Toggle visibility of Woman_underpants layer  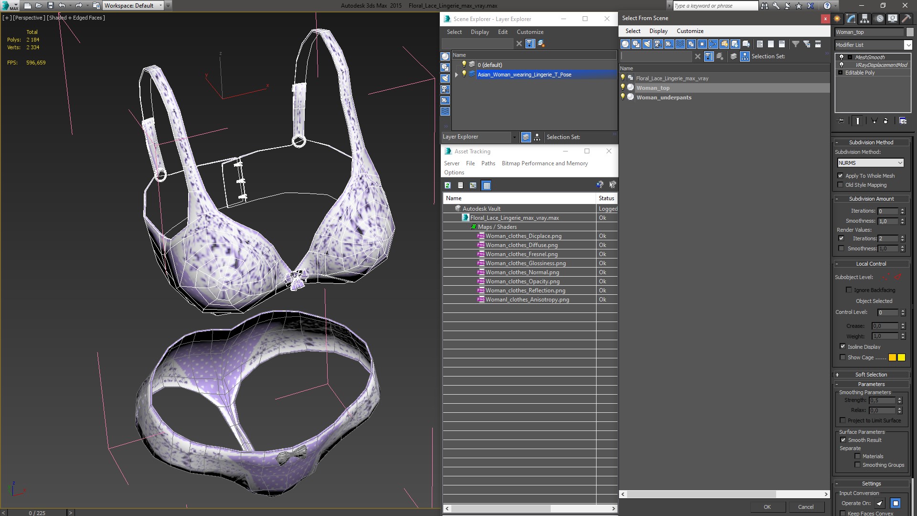(623, 97)
